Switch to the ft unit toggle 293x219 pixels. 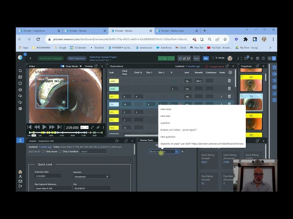[274, 58]
